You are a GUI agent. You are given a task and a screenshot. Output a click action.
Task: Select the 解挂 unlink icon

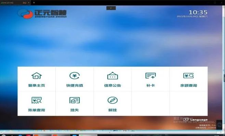tap(112, 100)
